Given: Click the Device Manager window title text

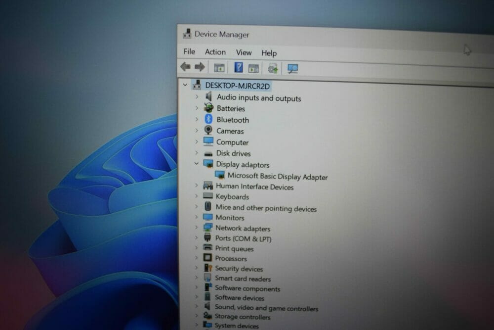Looking at the screenshot, I should click(222, 35).
